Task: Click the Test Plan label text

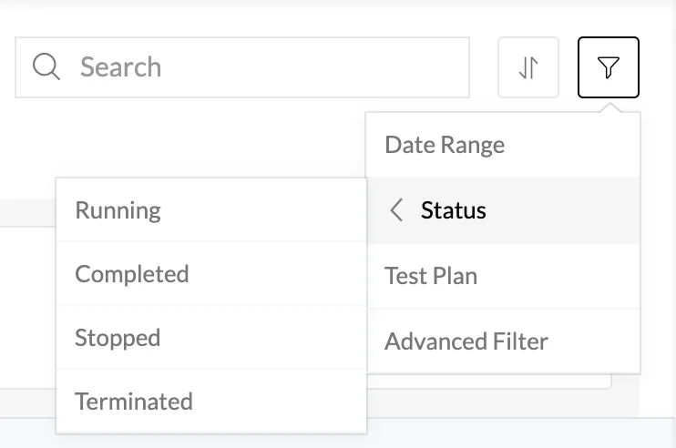Action: point(431,276)
